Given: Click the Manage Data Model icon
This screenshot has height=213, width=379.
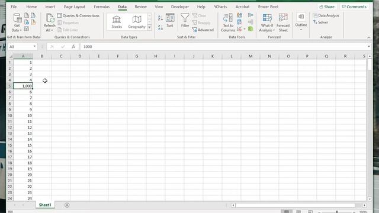Looking at the screenshot, I should (x=250, y=29).
